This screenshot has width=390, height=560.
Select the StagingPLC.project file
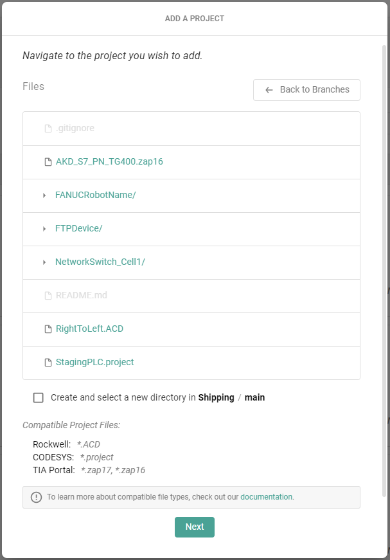click(94, 363)
